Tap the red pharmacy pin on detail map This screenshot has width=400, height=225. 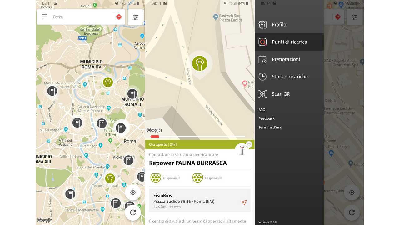coord(245,83)
